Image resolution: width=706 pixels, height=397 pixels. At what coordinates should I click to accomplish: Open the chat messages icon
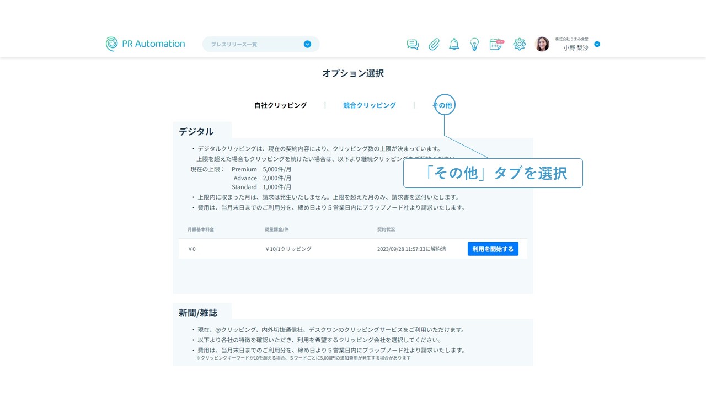(x=413, y=45)
